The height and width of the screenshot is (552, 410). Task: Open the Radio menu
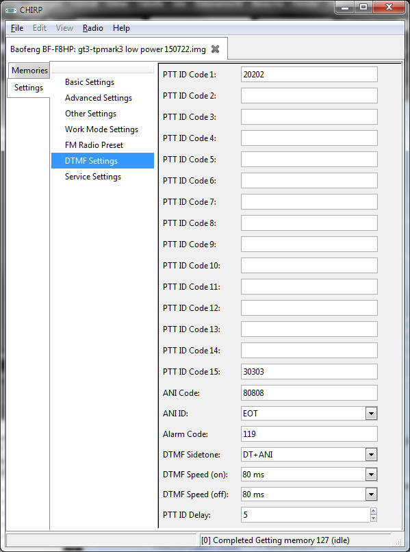click(93, 28)
